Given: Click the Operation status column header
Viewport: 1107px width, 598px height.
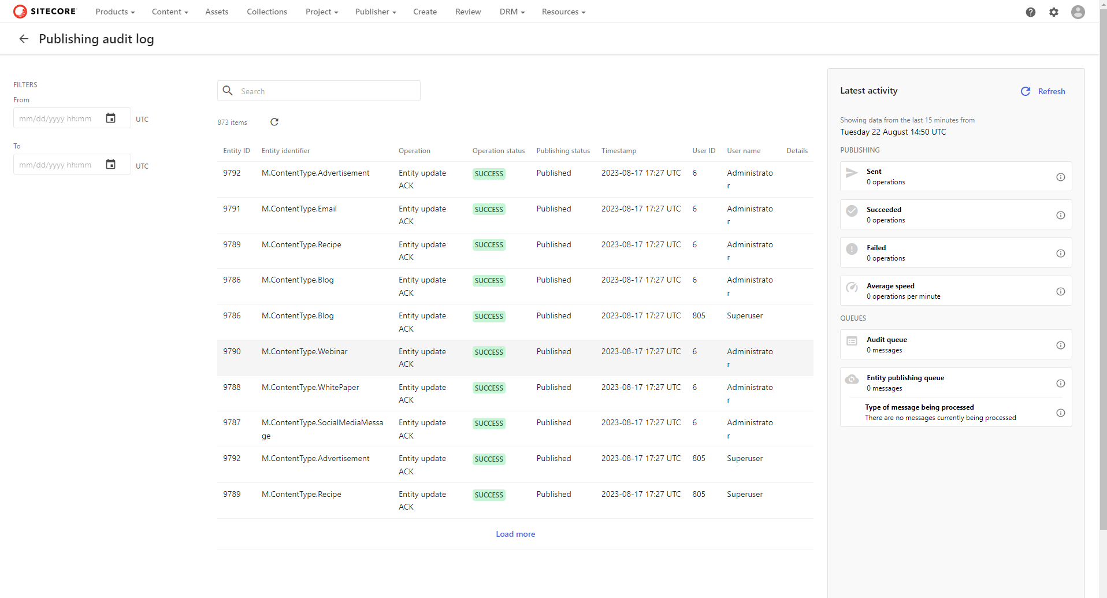Looking at the screenshot, I should (x=499, y=151).
